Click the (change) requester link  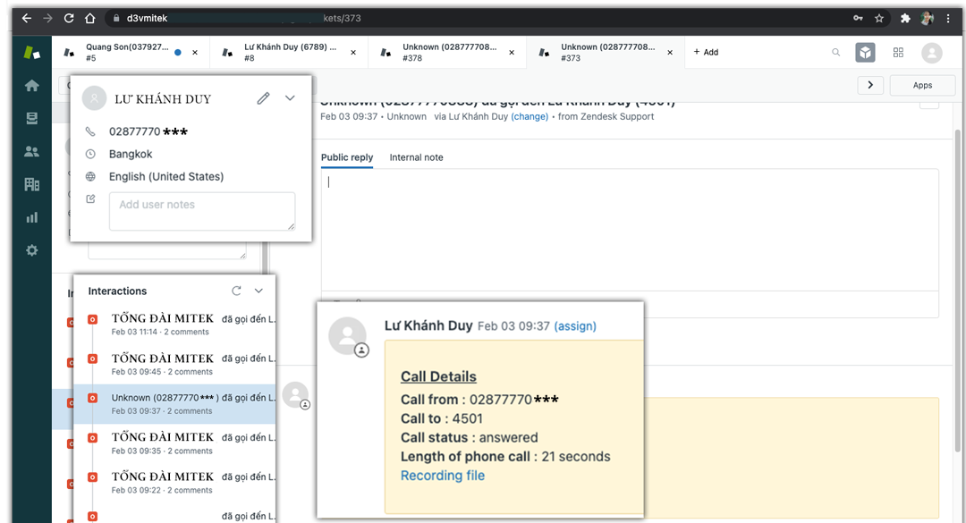point(530,116)
